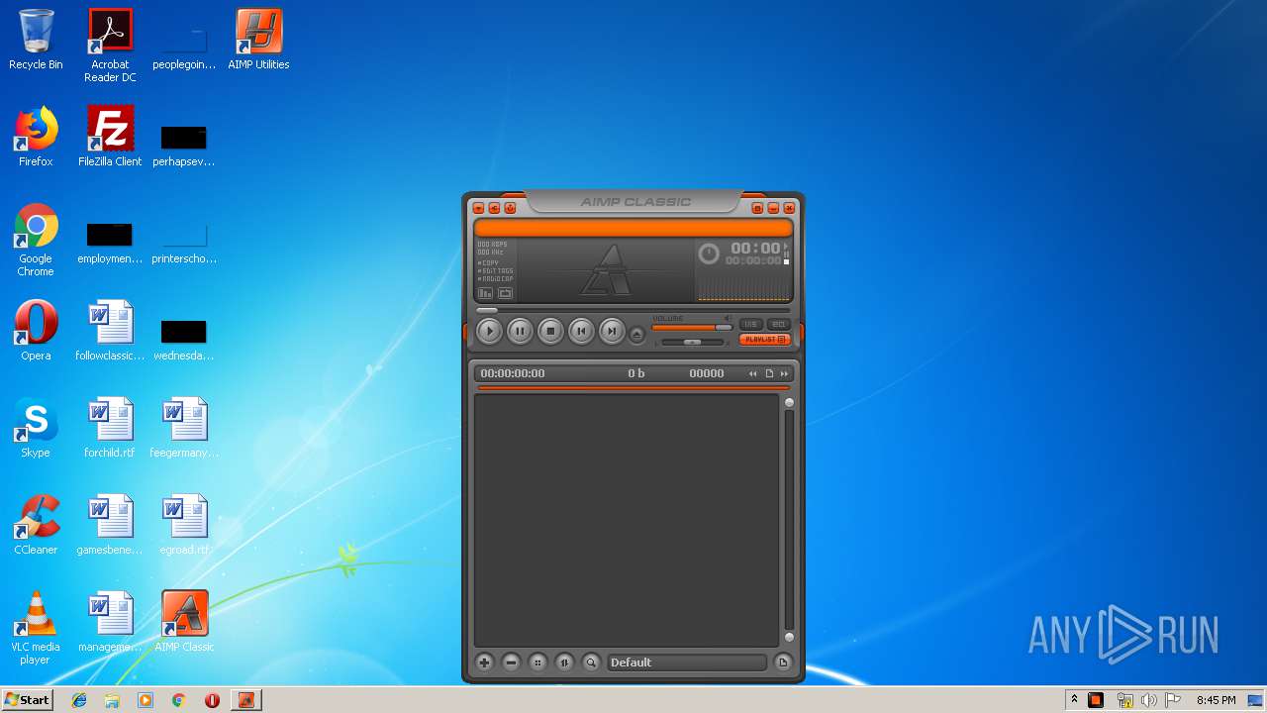
Task: Click the balance slider under volume
Action: pyautogui.click(x=692, y=342)
